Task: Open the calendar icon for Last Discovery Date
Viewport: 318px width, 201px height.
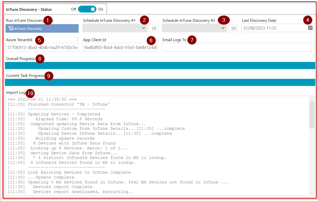Action: click(310, 28)
